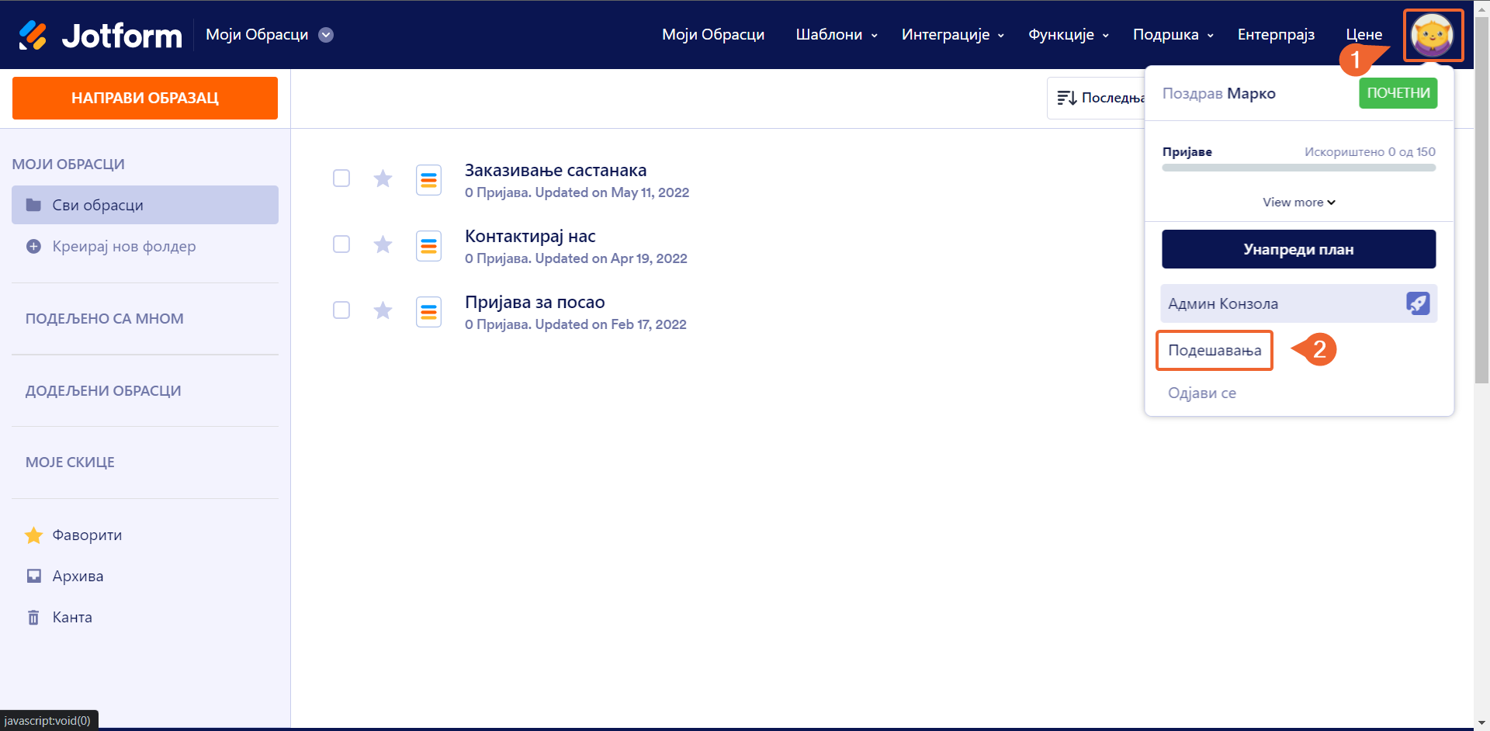Star the Контактирај нас form

383,244
